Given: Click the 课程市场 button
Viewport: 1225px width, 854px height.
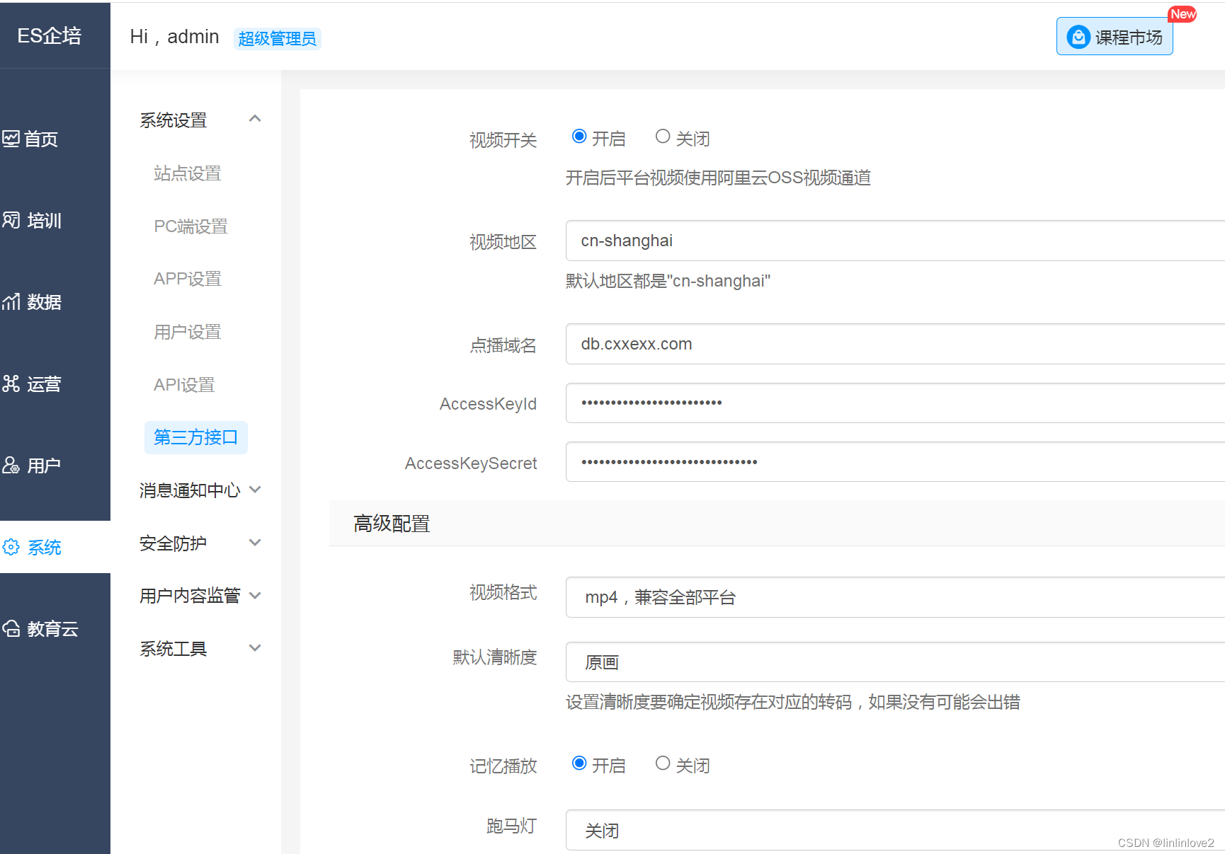Looking at the screenshot, I should (x=1115, y=36).
